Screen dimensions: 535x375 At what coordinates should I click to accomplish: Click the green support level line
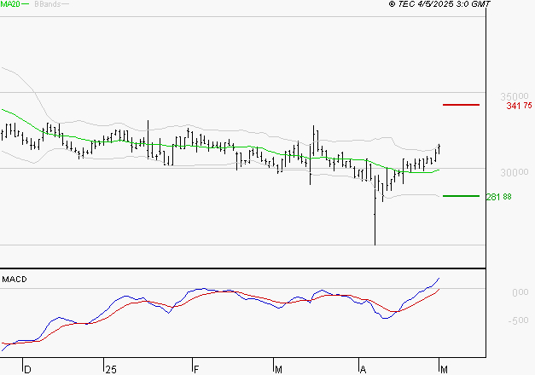(461, 196)
